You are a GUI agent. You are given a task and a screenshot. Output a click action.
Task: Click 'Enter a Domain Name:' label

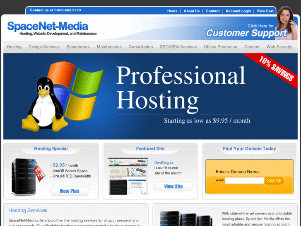[238, 172]
